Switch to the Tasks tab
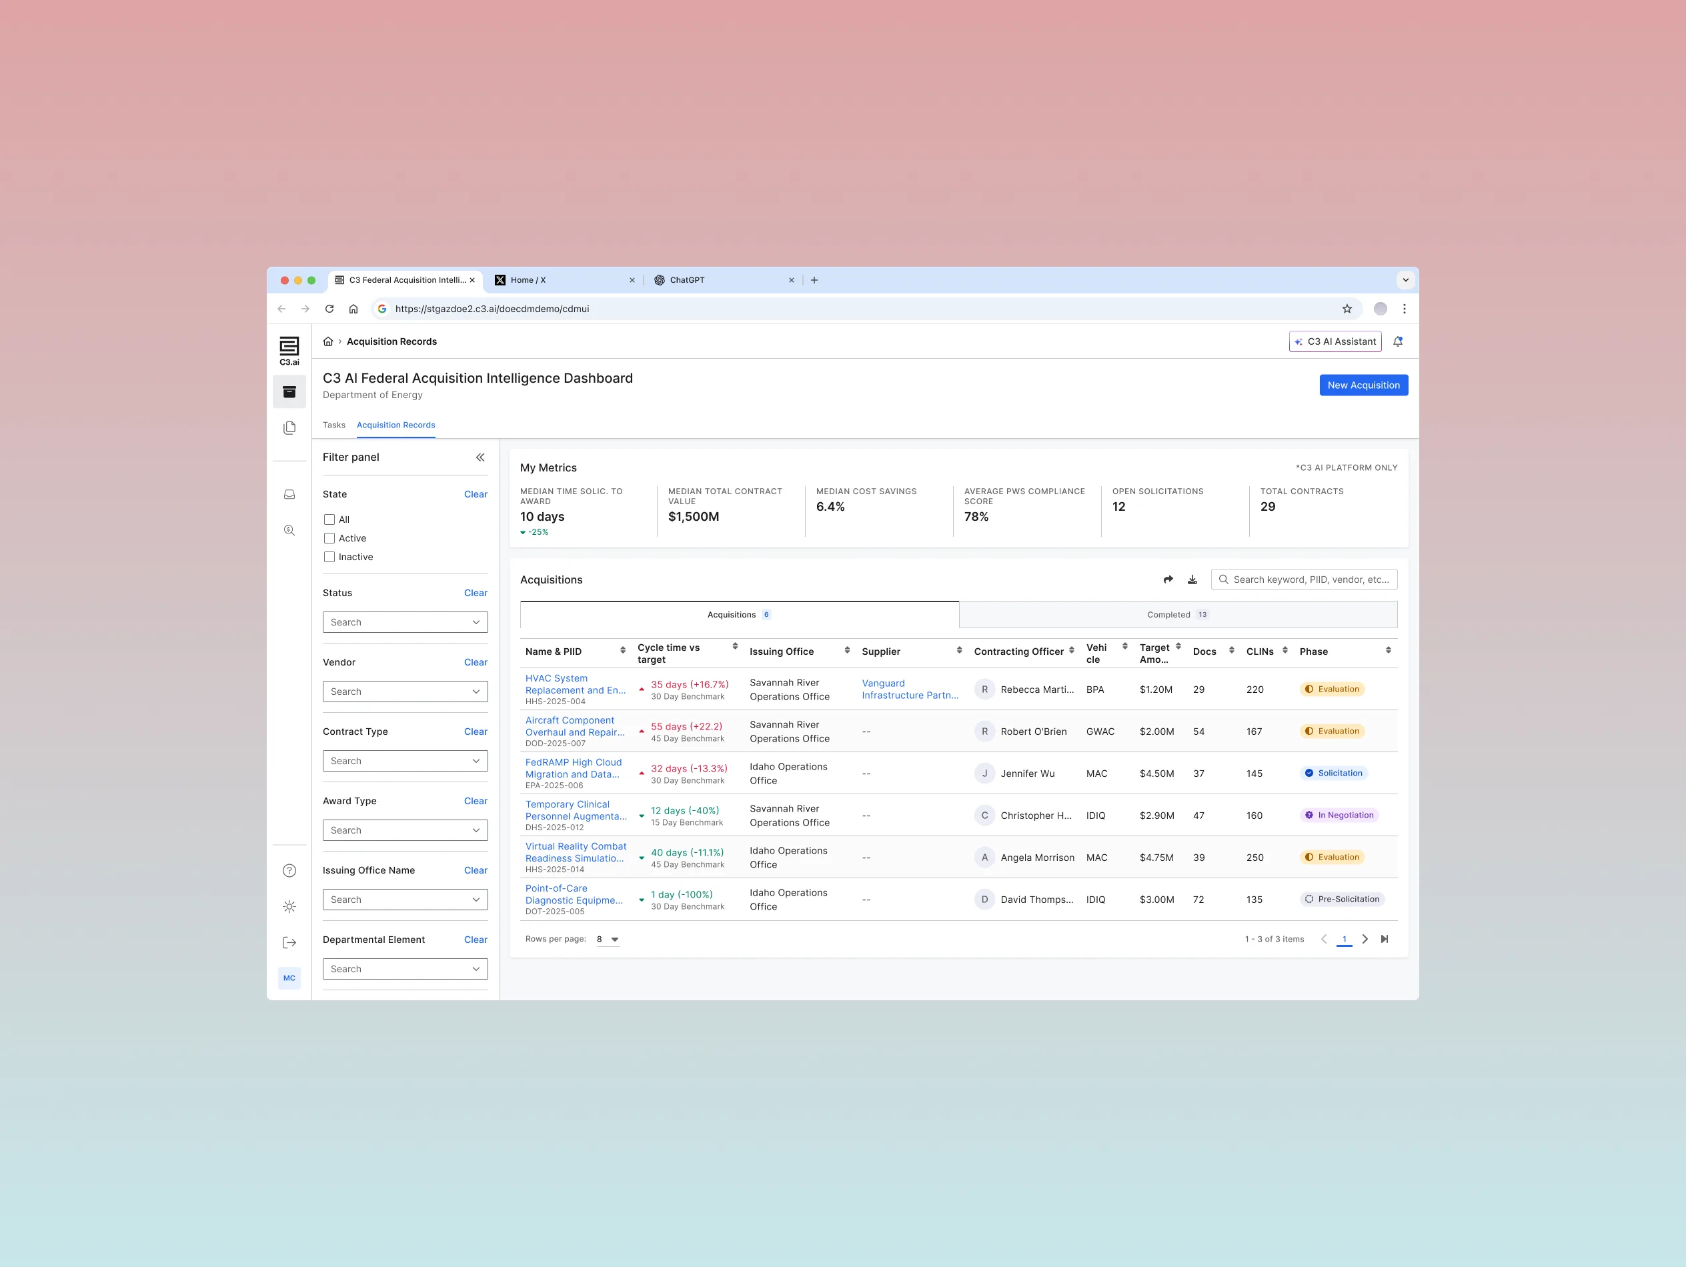This screenshot has width=1686, height=1267. [334, 425]
